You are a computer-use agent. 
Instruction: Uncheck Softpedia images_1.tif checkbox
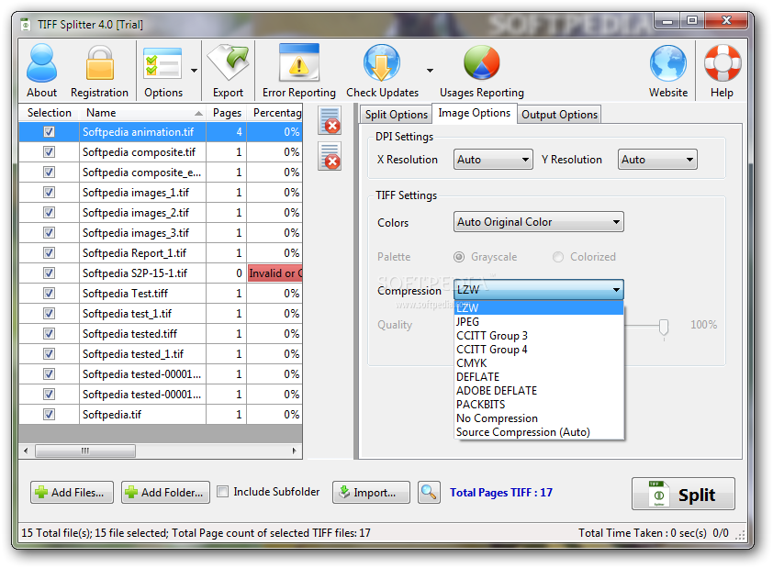[x=49, y=193]
